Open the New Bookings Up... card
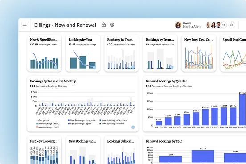This screenshot has height=164, width=246. 83,150
